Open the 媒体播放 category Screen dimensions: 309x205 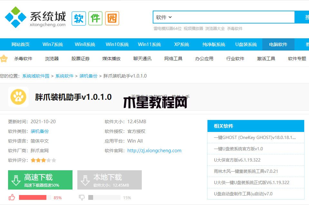point(111,59)
